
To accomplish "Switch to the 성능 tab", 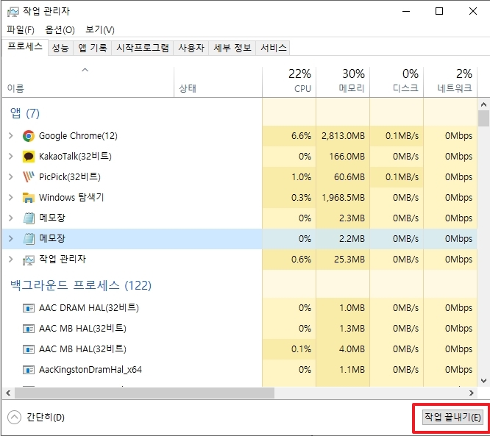I will [60, 48].
